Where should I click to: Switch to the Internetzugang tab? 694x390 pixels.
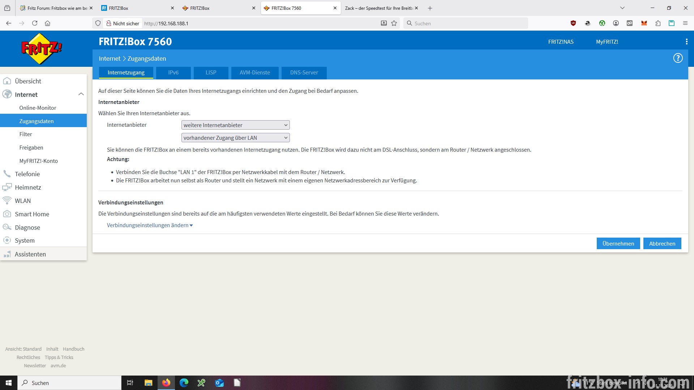coord(126,73)
